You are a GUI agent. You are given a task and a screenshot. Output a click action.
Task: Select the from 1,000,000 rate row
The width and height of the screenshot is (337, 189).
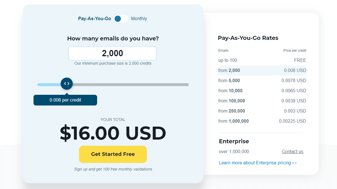click(262, 121)
